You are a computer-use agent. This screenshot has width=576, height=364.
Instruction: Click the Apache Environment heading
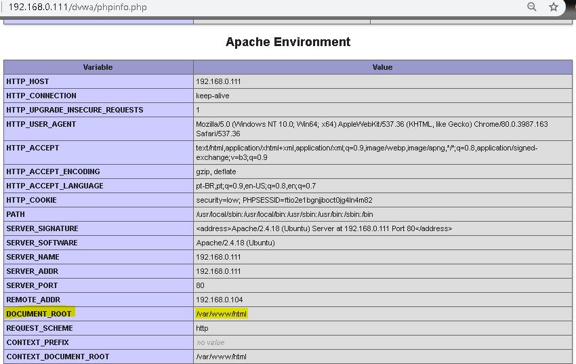(288, 42)
